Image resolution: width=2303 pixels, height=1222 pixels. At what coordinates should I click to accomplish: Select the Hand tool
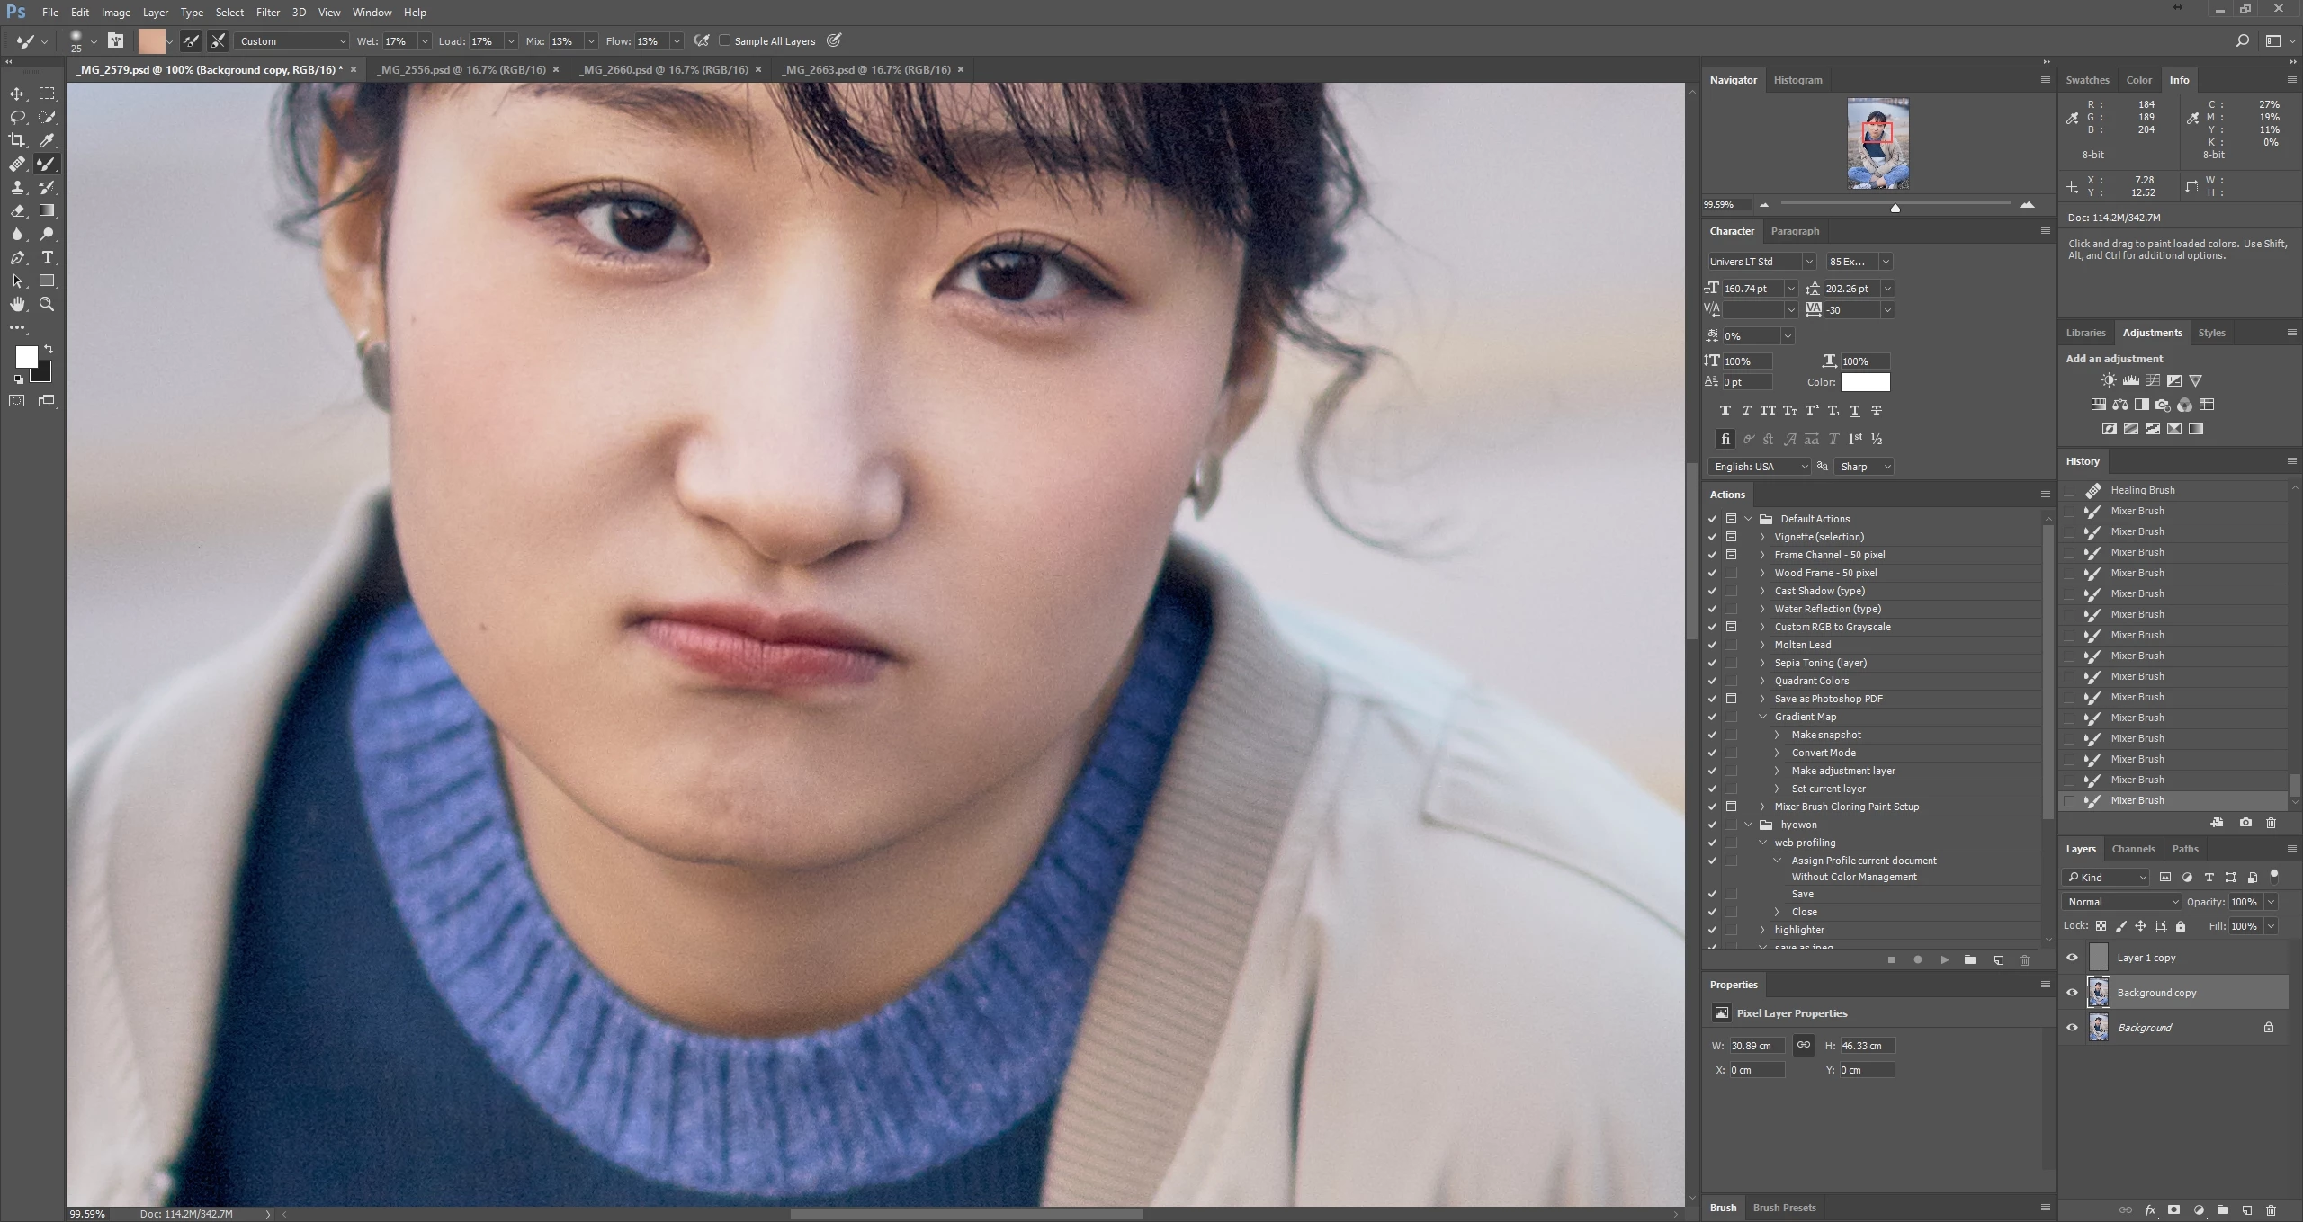click(17, 304)
